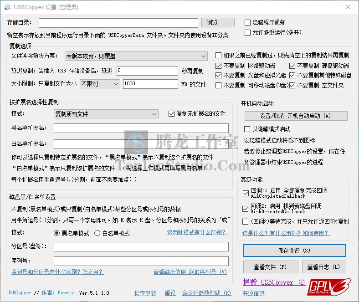Click the 黑名单扩展名 input field
Viewport: 359px width, 302px height.
point(141,128)
